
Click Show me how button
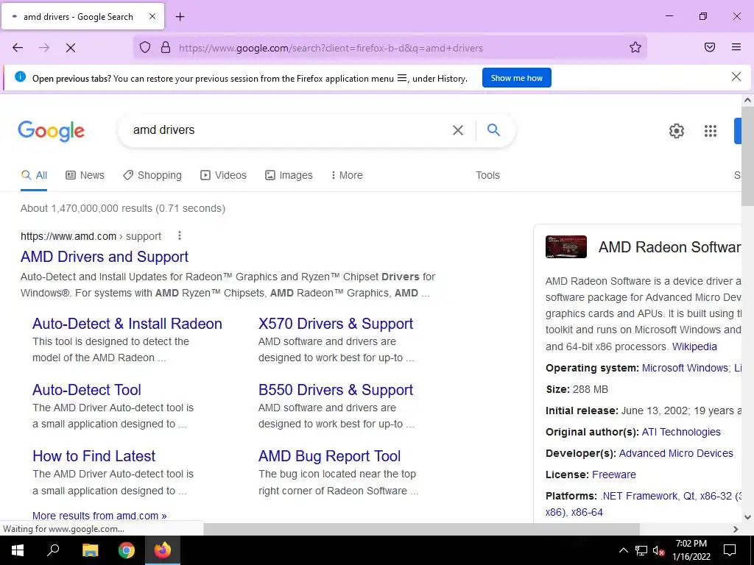point(516,78)
